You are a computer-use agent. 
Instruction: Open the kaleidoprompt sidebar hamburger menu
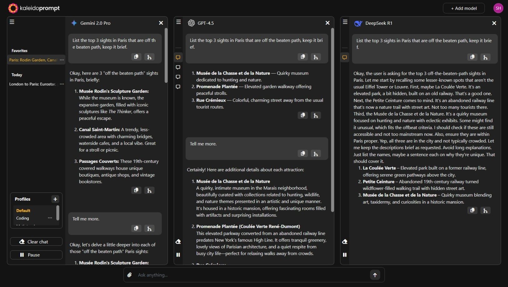point(12,22)
